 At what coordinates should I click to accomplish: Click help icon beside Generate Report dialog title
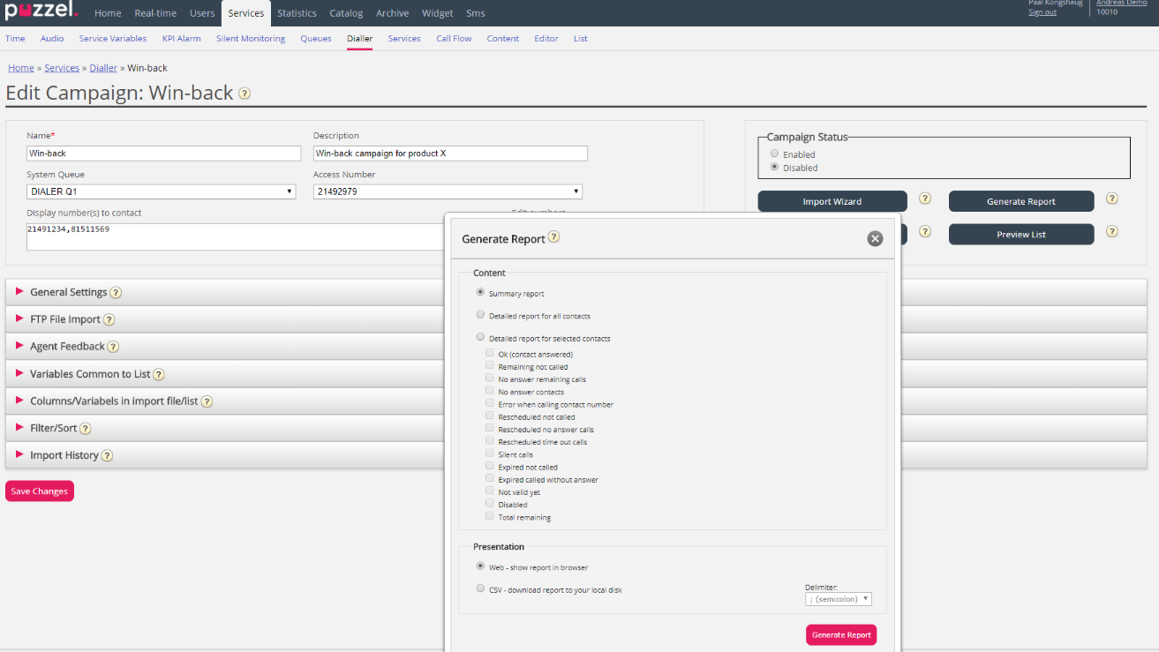pyautogui.click(x=553, y=237)
